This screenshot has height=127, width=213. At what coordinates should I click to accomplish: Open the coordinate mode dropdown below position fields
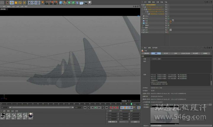(x=112, y=121)
